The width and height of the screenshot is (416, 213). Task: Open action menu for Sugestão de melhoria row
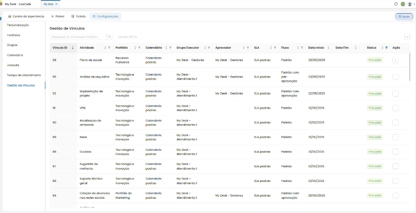(396, 166)
